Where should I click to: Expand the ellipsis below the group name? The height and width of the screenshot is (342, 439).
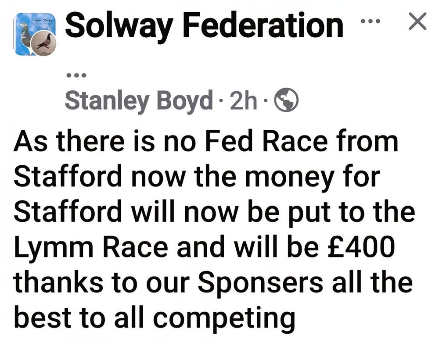[76, 75]
